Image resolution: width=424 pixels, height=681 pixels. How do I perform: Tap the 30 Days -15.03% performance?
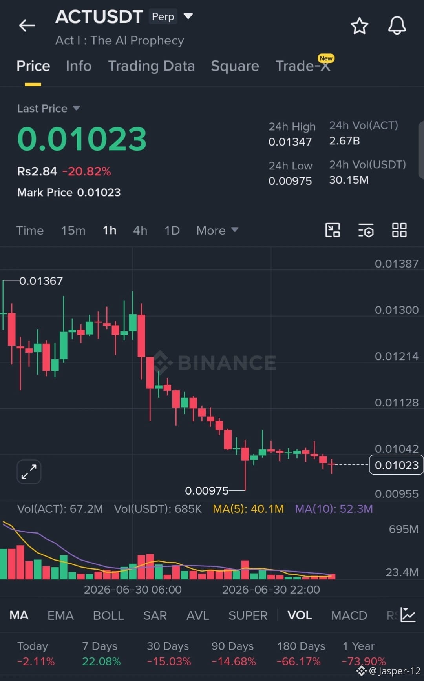(169, 654)
